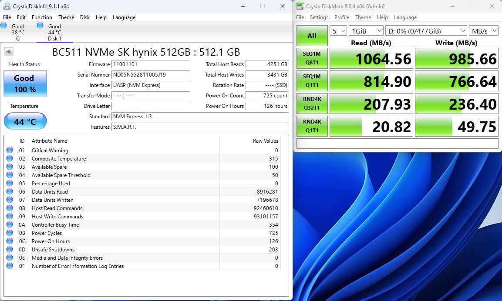502x301 pixels.
Task: Open File menu in CrystalDiskInfo
Action: tap(7, 17)
